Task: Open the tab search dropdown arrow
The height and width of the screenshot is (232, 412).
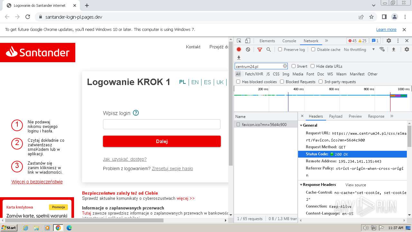Action: coord(374,5)
